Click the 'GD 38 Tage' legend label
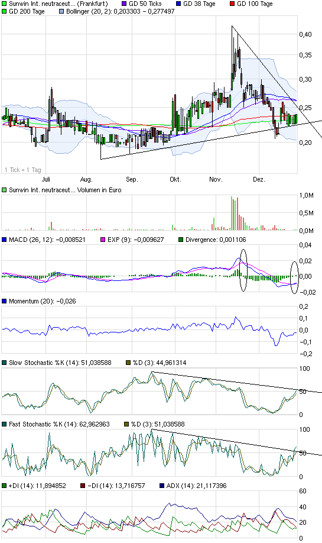322x543 pixels. (x=199, y=4)
